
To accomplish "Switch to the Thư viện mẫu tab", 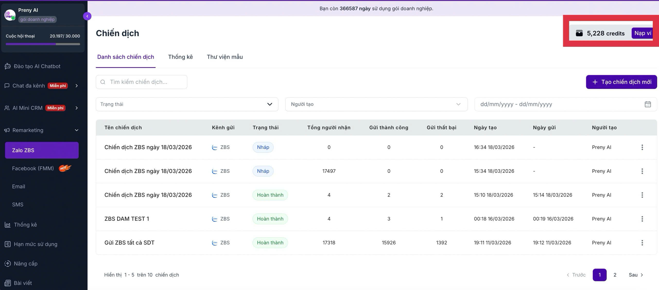I will click(225, 57).
